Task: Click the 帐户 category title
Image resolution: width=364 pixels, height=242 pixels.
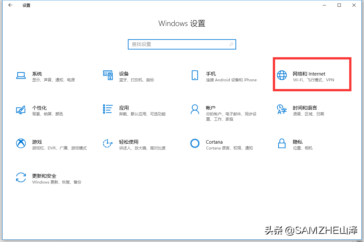Action: pos(211,108)
